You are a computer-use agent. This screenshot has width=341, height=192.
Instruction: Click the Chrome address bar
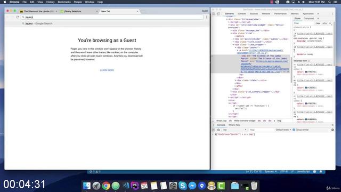pyautogui.click(x=112, y=17)
